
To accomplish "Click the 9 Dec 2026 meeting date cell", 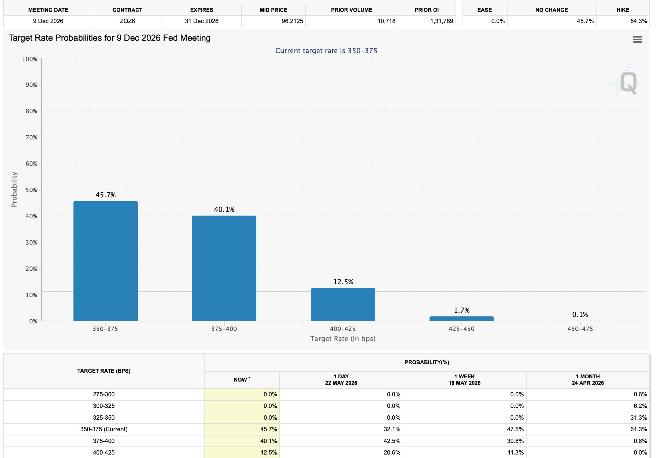I will coord(48,21).
